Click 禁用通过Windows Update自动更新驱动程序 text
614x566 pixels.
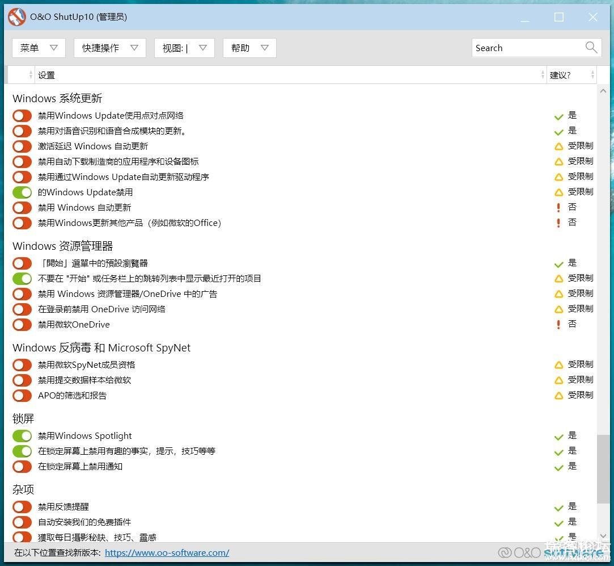pos(124,177)
